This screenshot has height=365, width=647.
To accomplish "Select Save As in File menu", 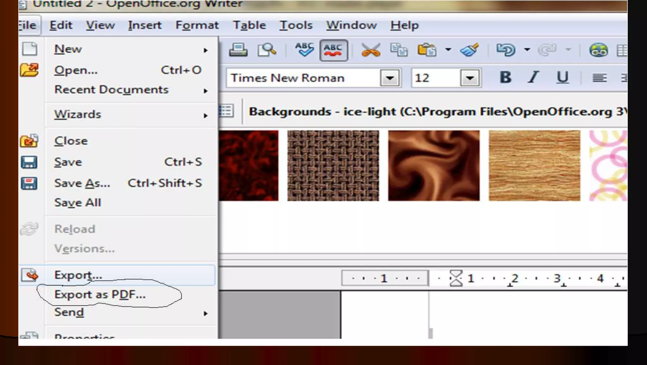I will coord(82,183).
